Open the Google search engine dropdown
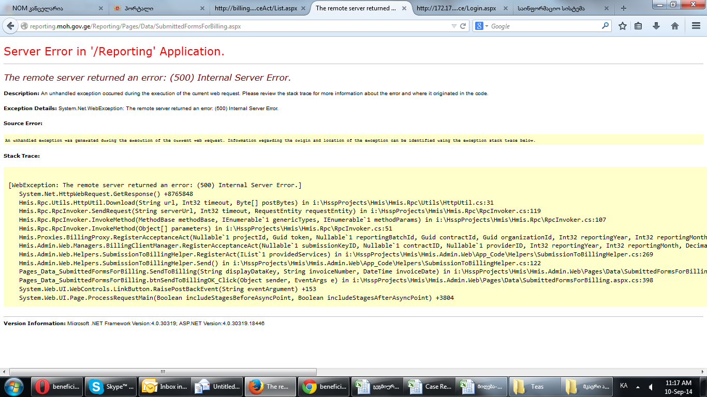707x397 pixels. [481, 26]
